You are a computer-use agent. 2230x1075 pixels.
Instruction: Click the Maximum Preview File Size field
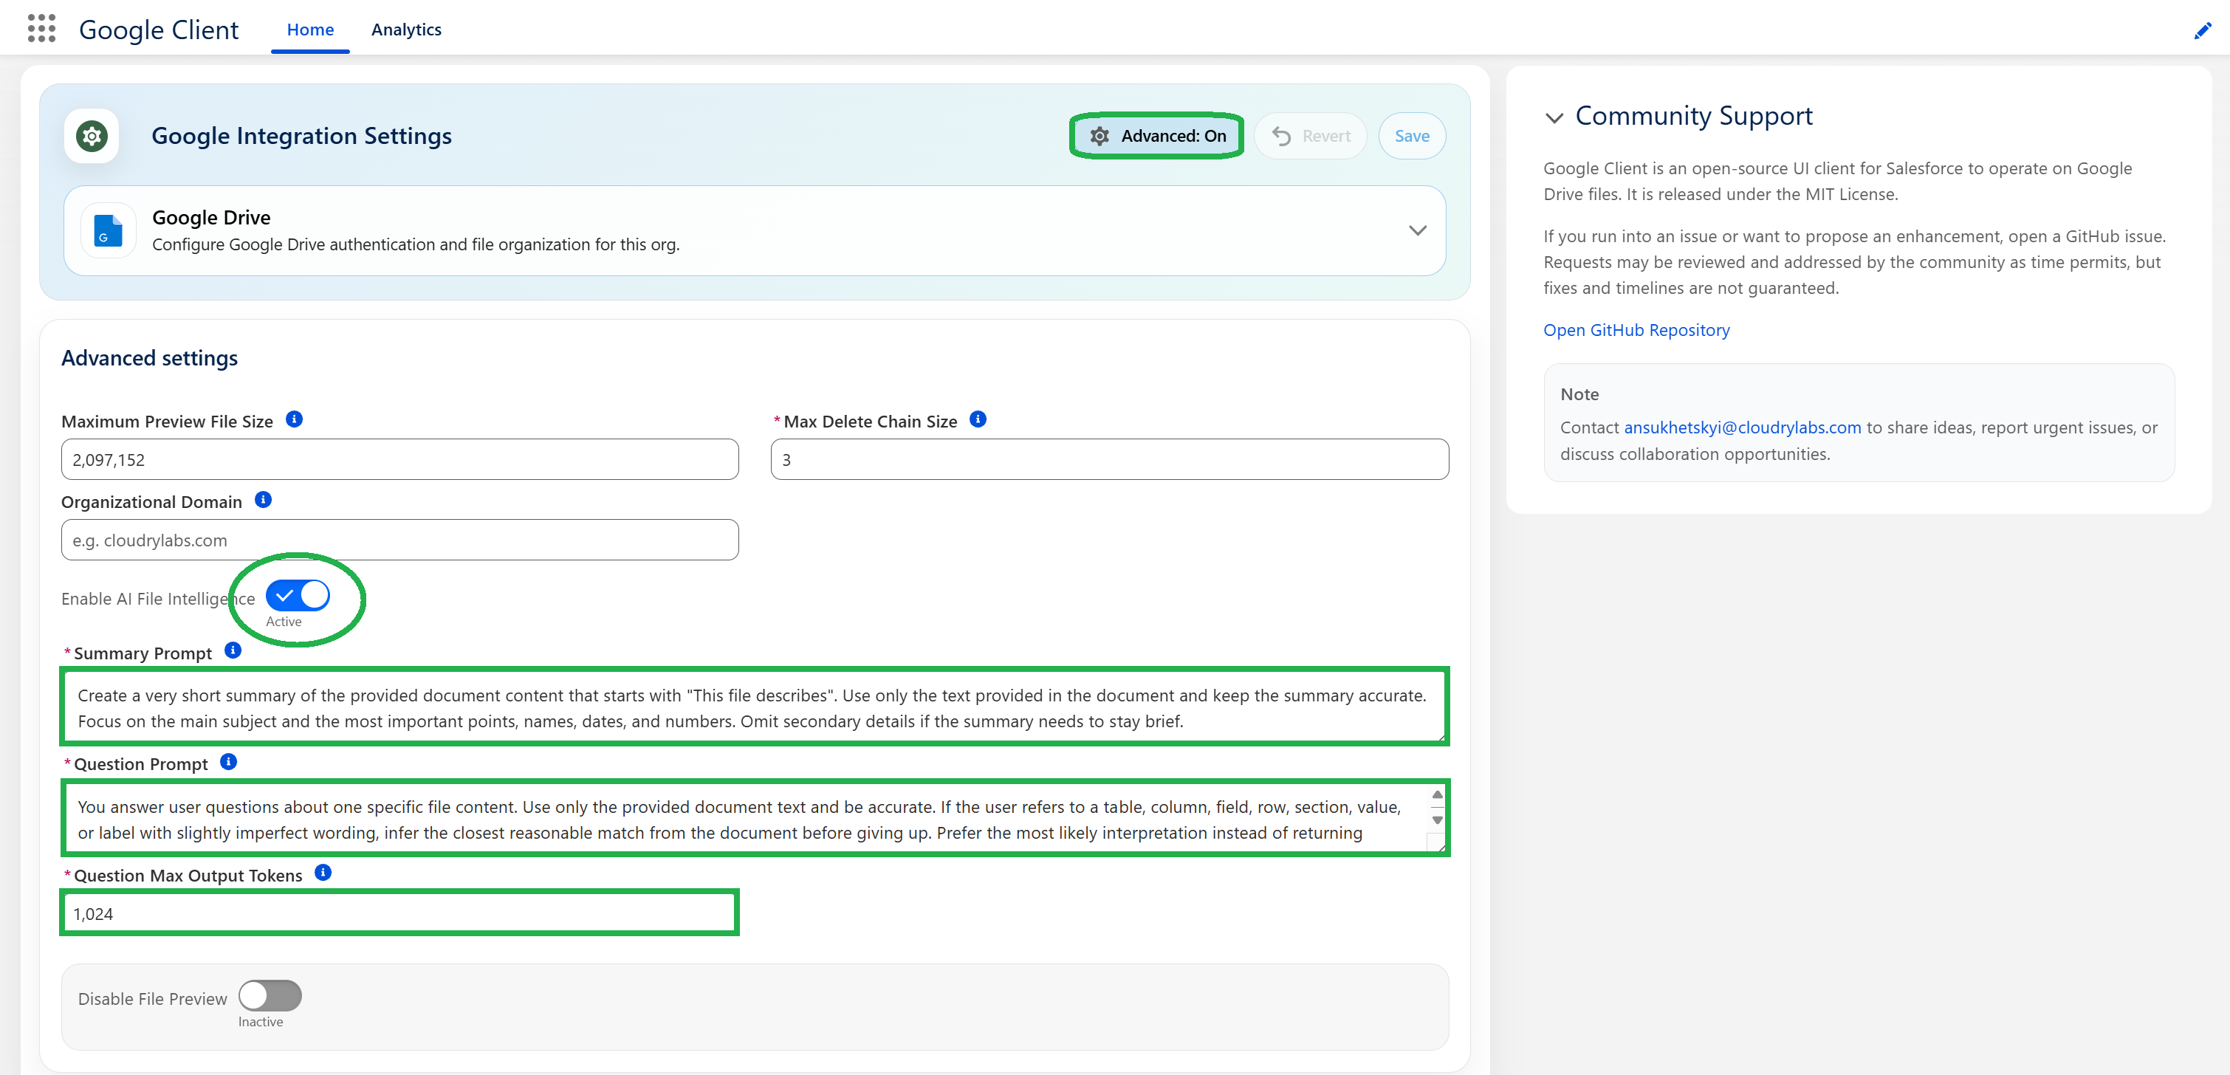400,459
